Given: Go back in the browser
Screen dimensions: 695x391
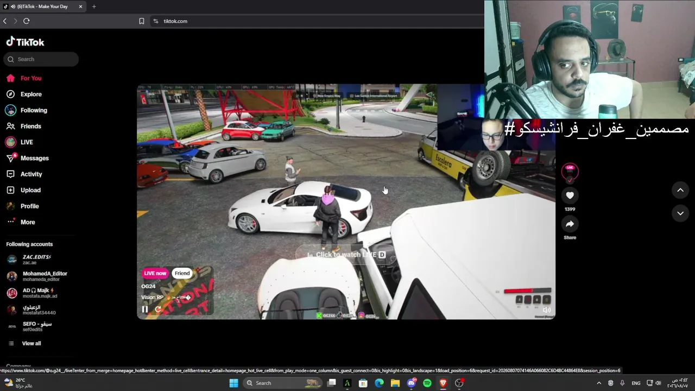Looking at the screenshot, I should (x=5, y=21).
